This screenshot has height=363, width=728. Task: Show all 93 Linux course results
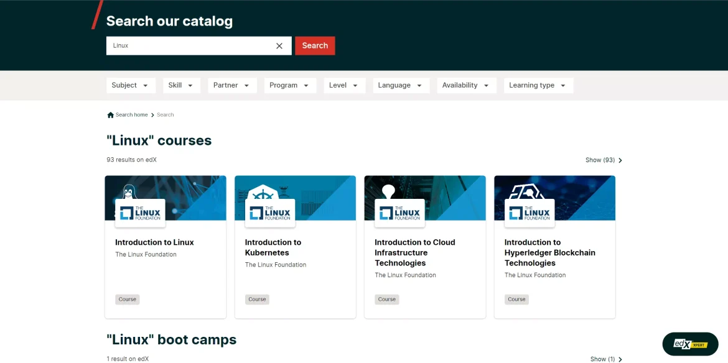point(604,160)
